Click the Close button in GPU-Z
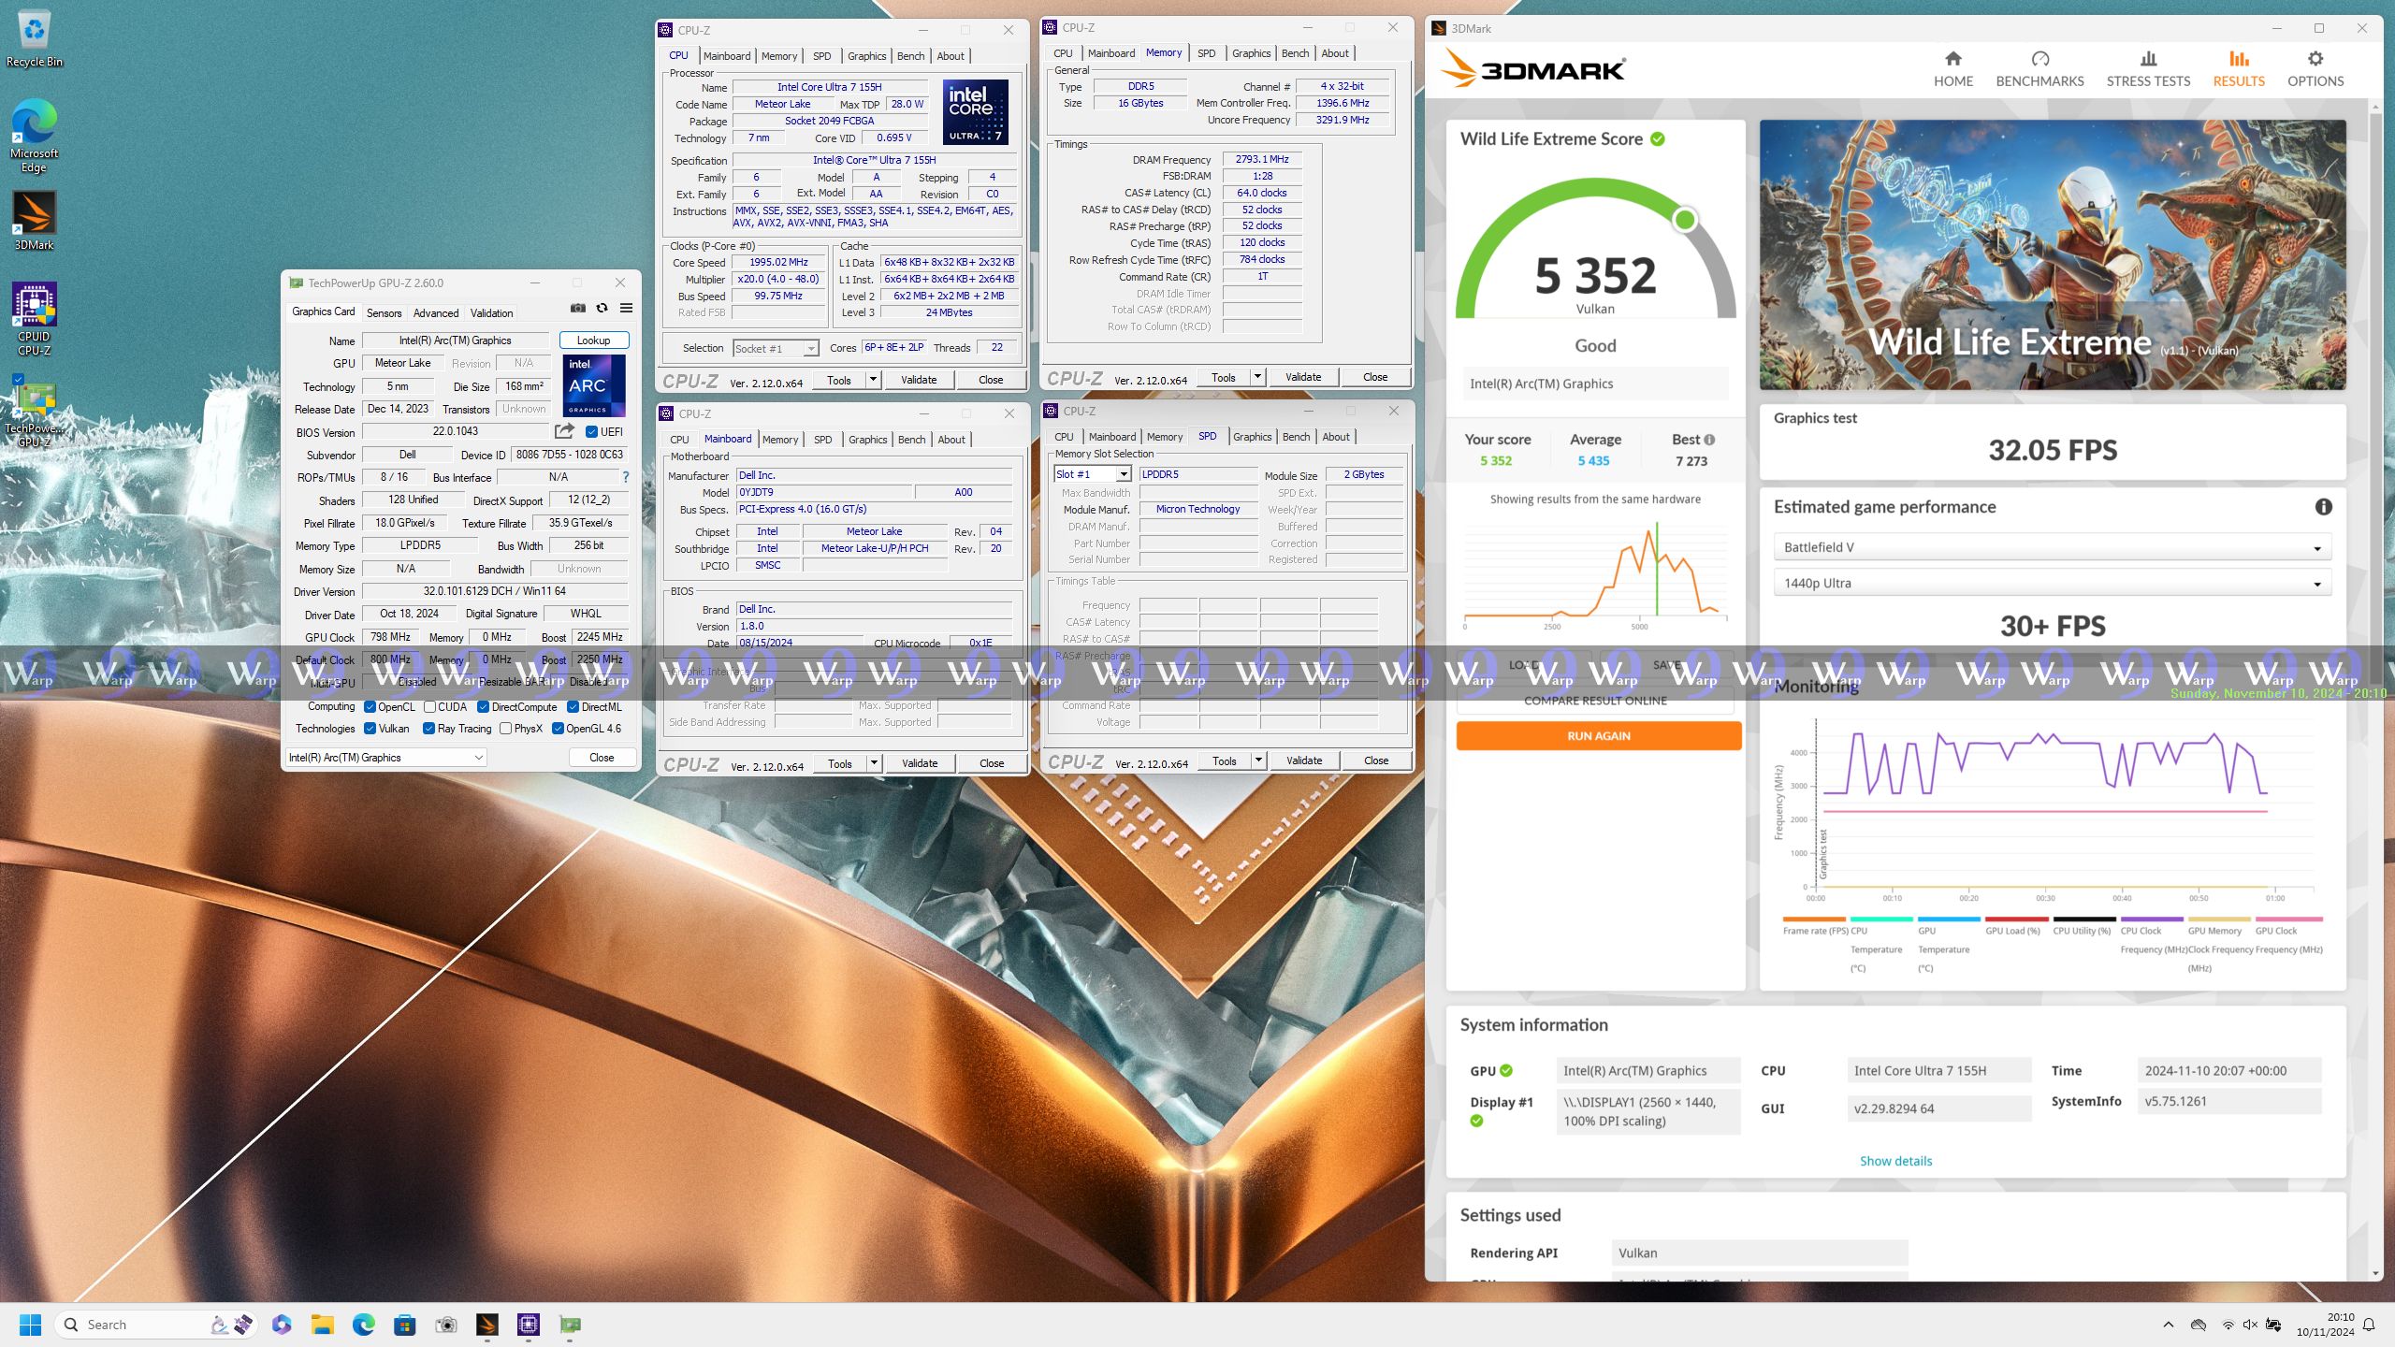The width and height of the screenshot is (2395, 1347). click(602, 758)
